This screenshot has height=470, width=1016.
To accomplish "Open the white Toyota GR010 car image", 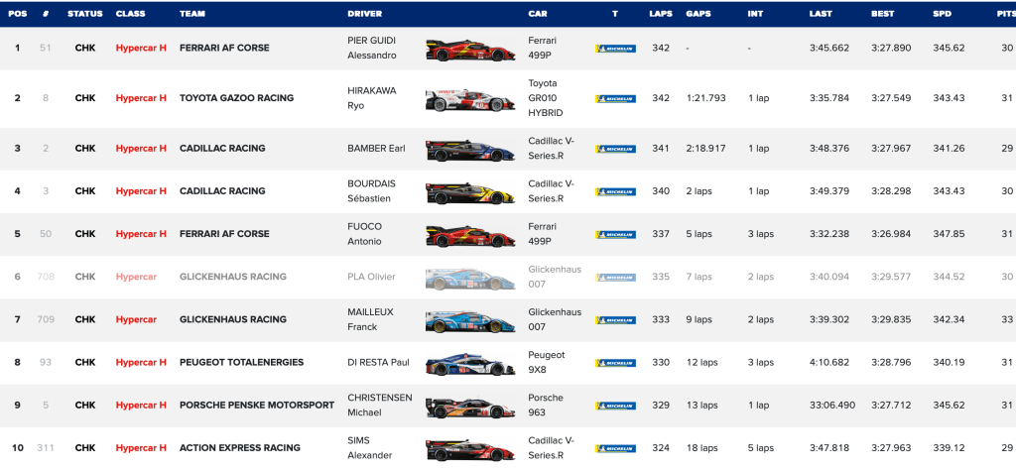I will coord(470,99).
